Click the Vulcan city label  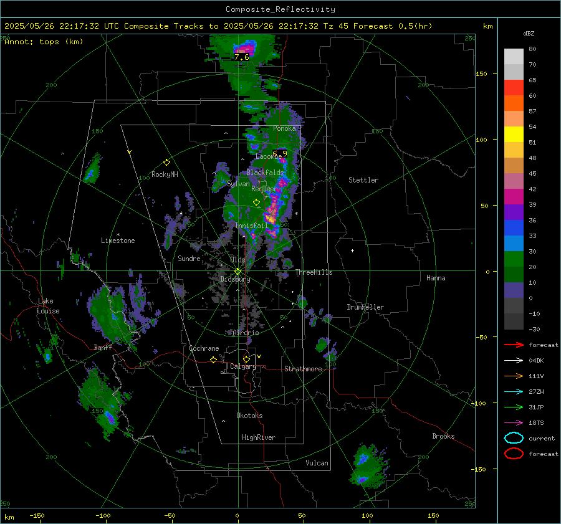pos(317,463)
